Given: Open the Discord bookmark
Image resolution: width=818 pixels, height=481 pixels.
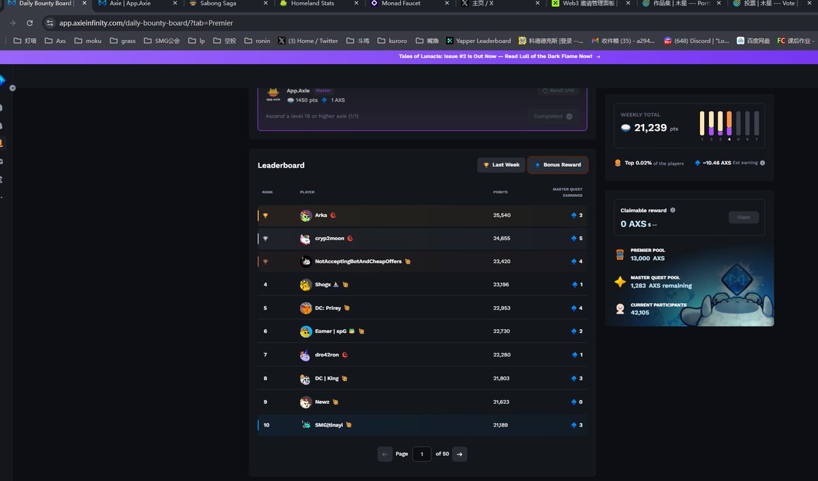Looking at the screenshot, I should [x=696, y=41].
